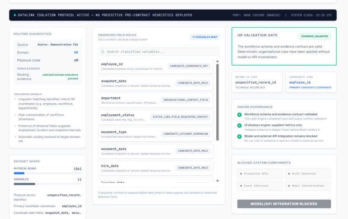Click the field roles list scrollbar thumb
348x219 pixels.
(x=218, y=102)
